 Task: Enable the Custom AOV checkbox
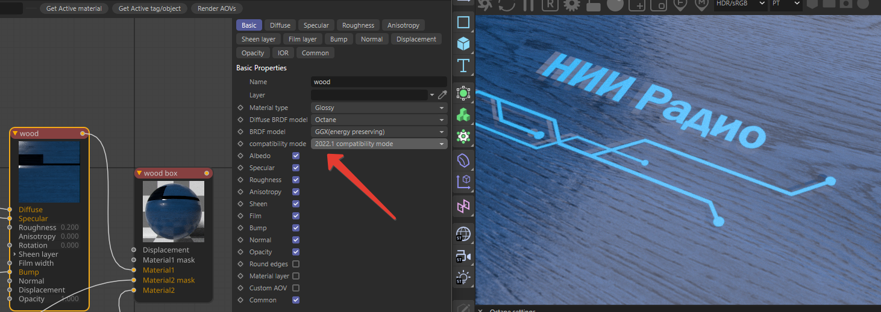coord(296,288)
